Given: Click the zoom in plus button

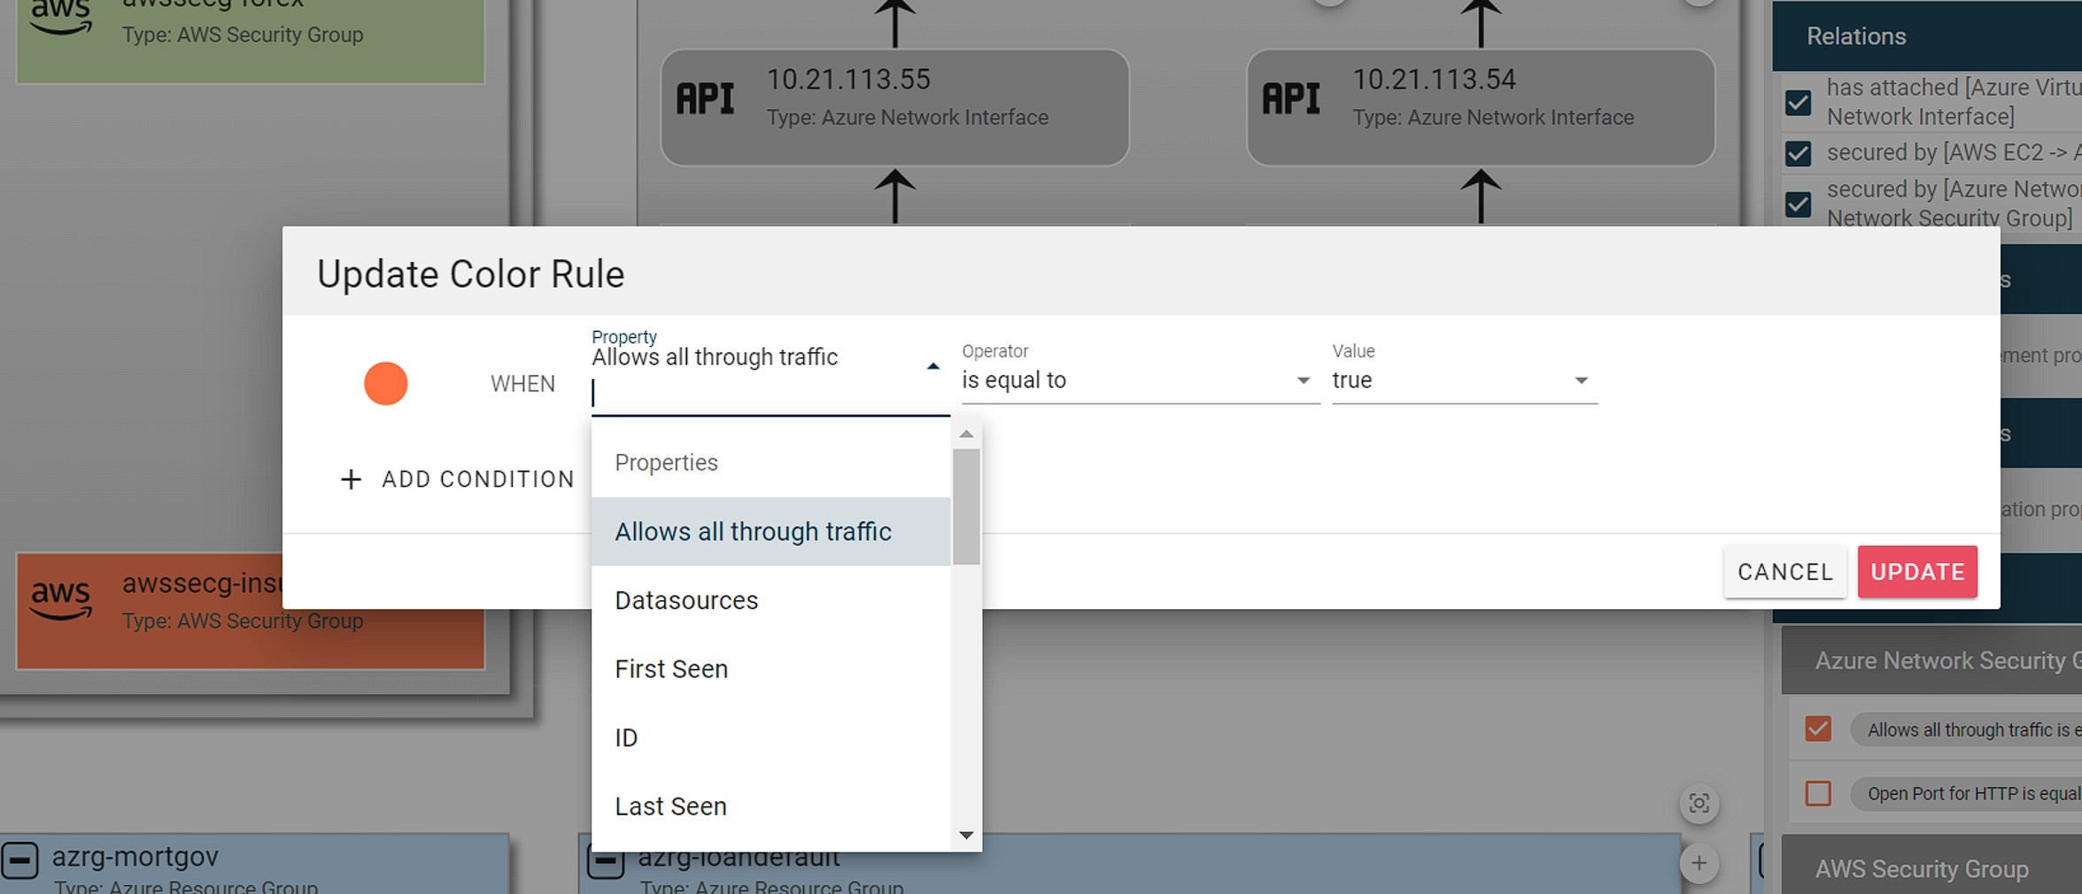Looking at the screenshot, I should click(x=1699, y=863).
